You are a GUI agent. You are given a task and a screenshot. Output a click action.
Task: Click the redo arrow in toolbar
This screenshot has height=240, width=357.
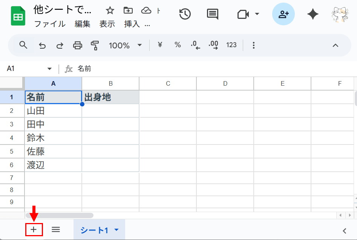tap(60, 46)
